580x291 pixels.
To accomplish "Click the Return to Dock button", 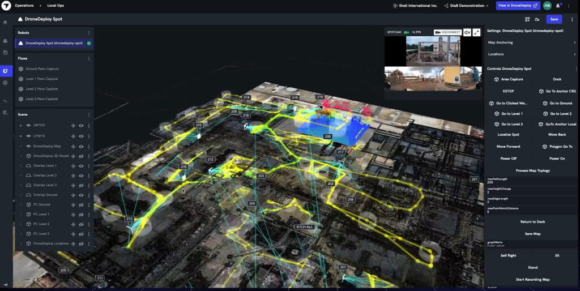I will pos(532,222).
